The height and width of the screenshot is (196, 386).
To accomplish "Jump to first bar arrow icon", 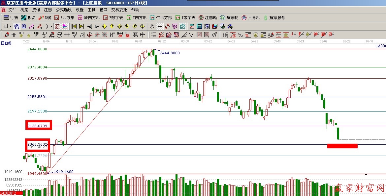I will click(x=74, y=26).
